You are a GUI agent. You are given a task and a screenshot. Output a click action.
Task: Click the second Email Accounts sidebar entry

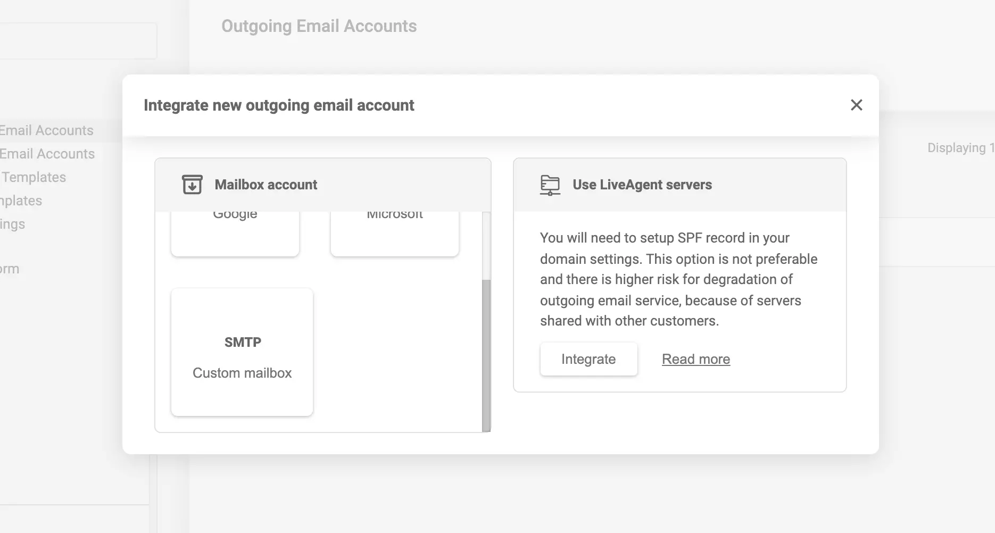click(x=47, y=154)
